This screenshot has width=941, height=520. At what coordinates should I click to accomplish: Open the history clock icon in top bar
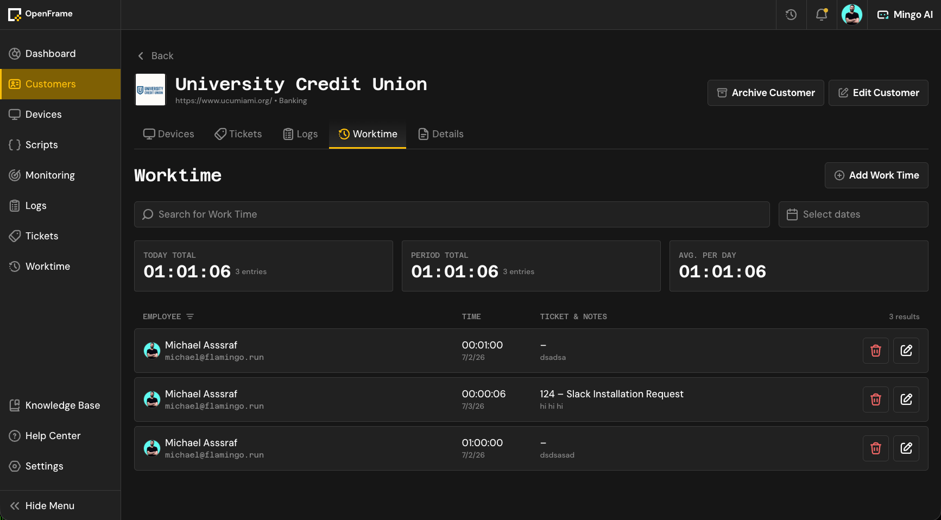click(791, 15)
